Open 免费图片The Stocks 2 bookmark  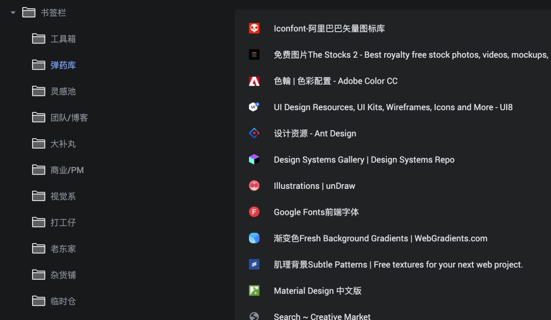click(x=411, y=55)
